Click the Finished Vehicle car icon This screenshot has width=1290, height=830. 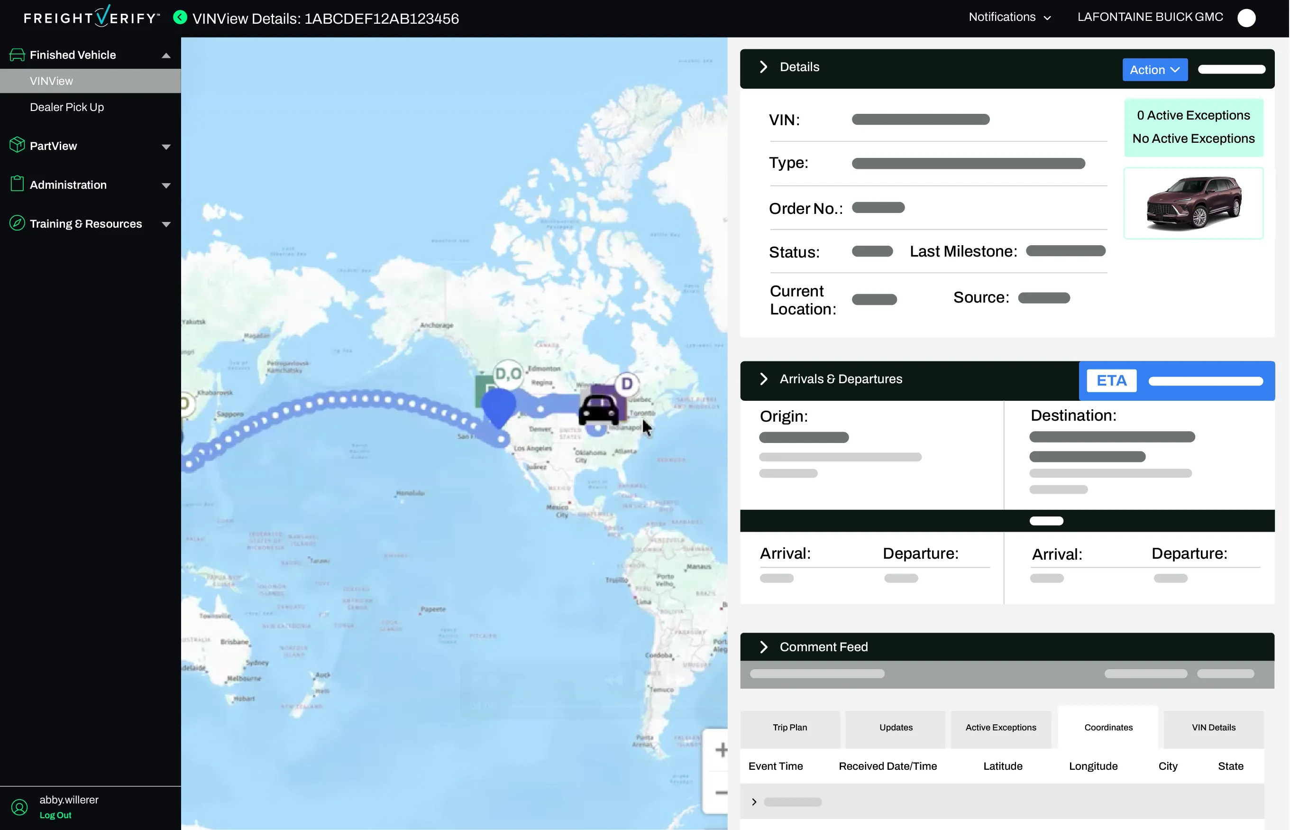click(x=17, y=55)
